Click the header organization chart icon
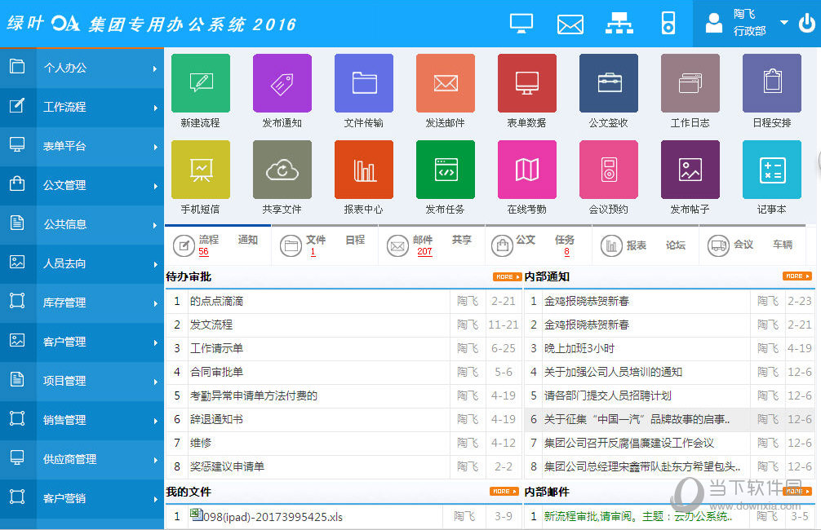 (619, 24)
